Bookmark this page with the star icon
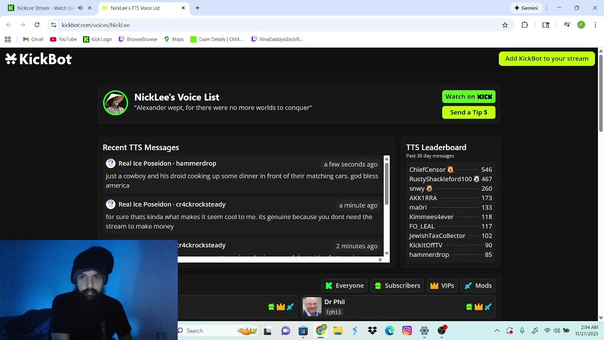Screen dimensions: 604x340 coord(505,25)
